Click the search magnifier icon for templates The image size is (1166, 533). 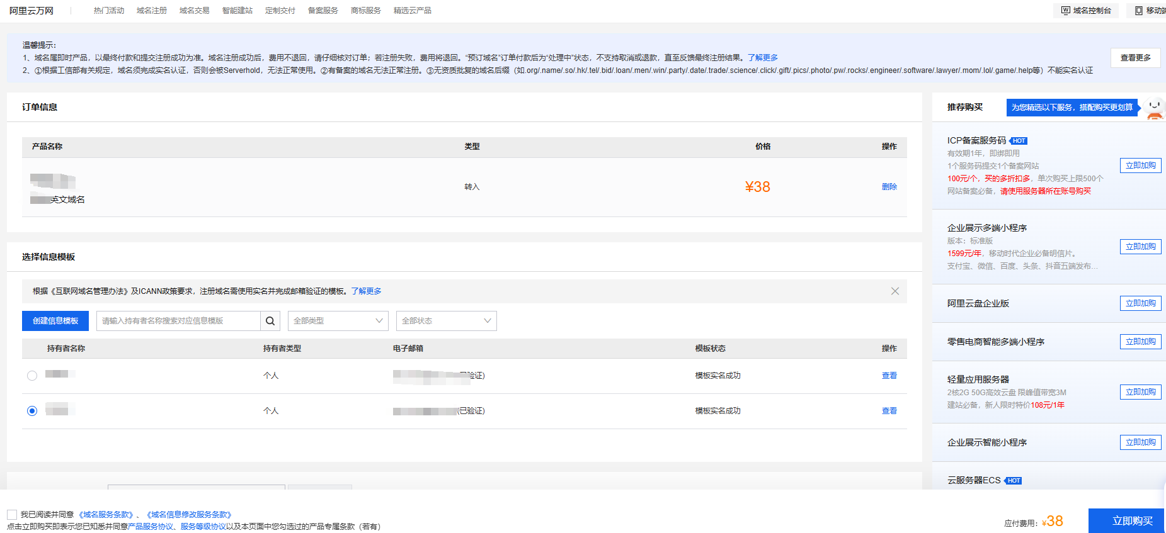(x=270, y=321)
